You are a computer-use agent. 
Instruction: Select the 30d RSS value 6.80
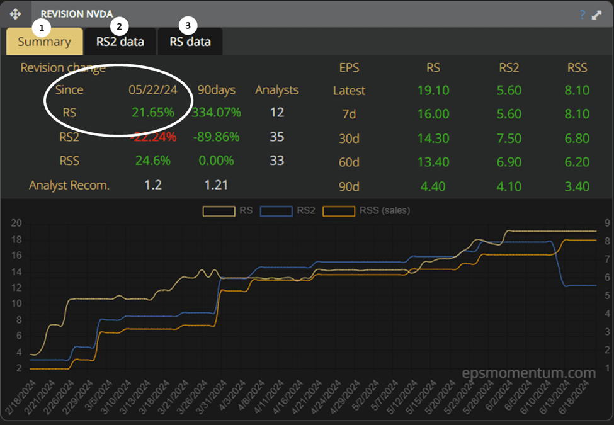click(x=577, y=138)
